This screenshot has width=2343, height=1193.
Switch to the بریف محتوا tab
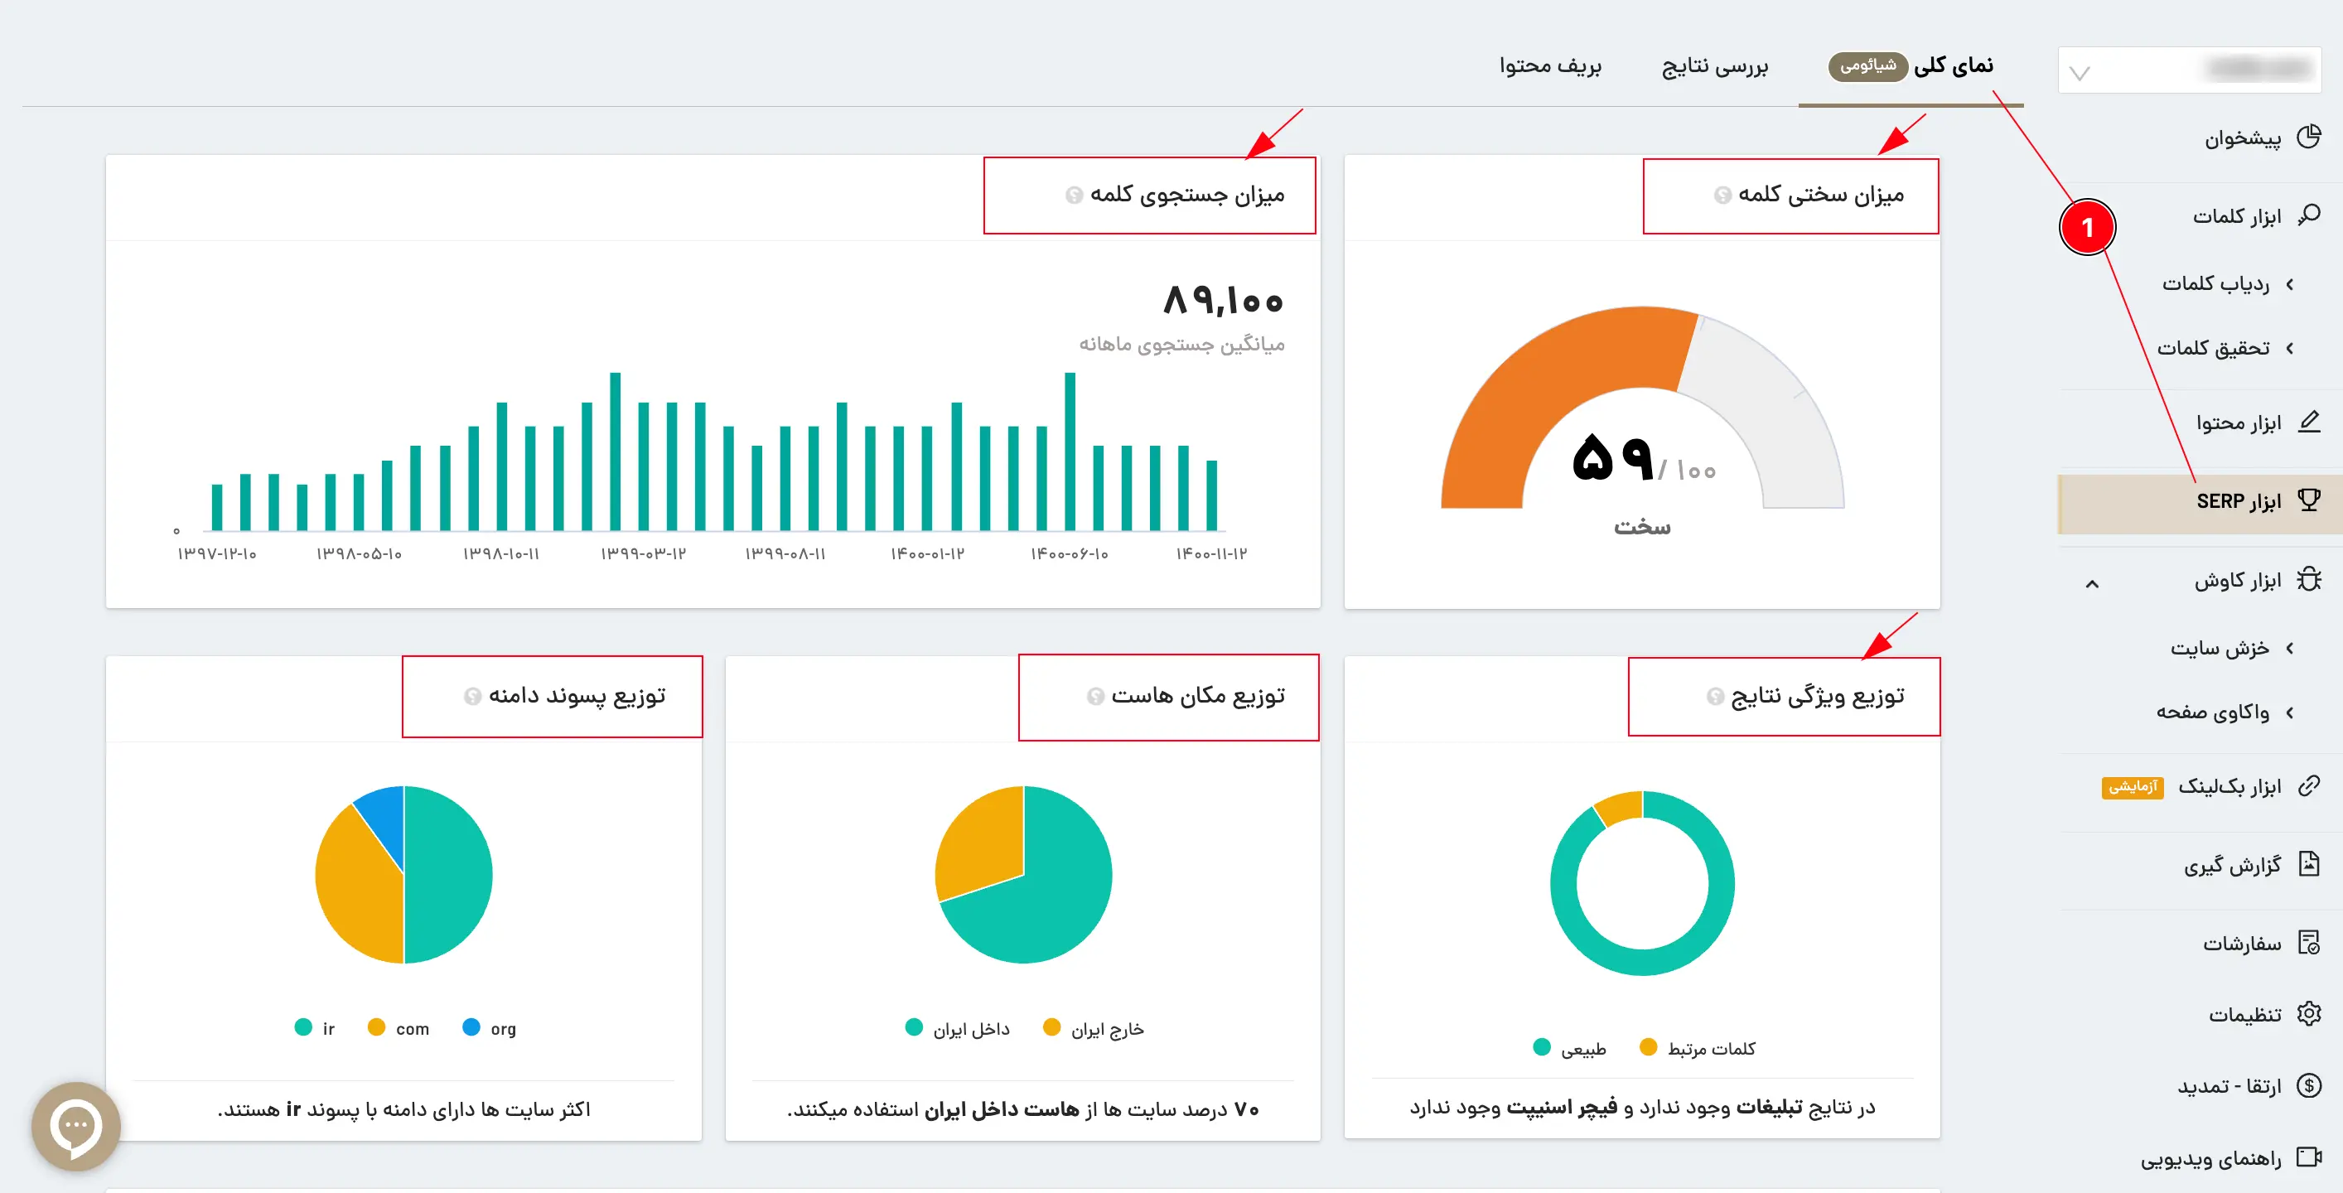pyautogui.click(x=1550, y=66)
